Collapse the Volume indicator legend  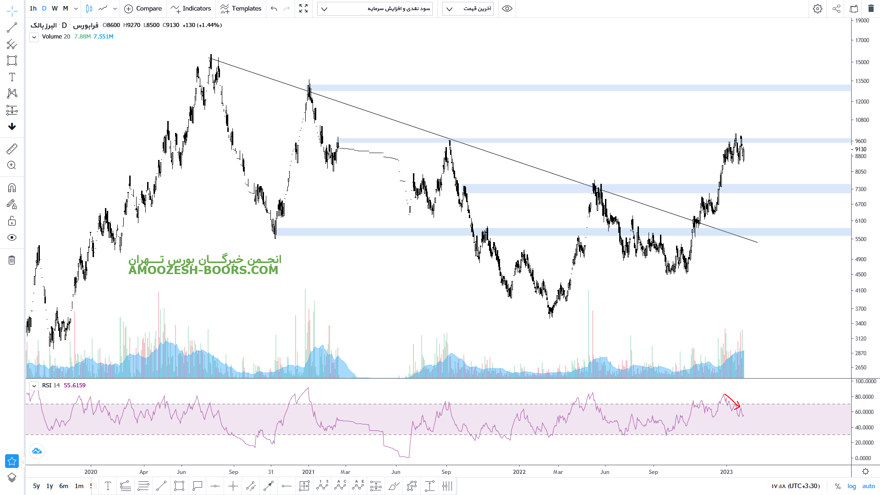34,37
